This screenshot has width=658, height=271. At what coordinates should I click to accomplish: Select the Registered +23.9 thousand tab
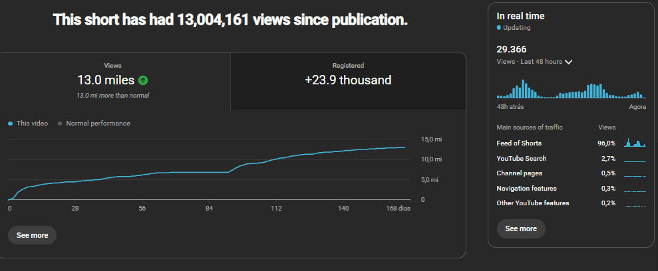click(348, 81)
